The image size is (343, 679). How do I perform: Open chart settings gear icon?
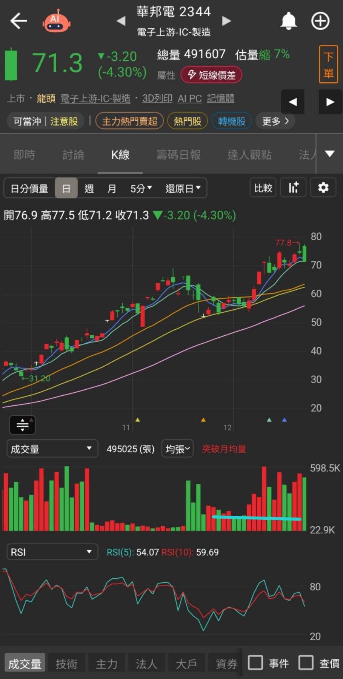pyautogui.click(x=323, y=188)
